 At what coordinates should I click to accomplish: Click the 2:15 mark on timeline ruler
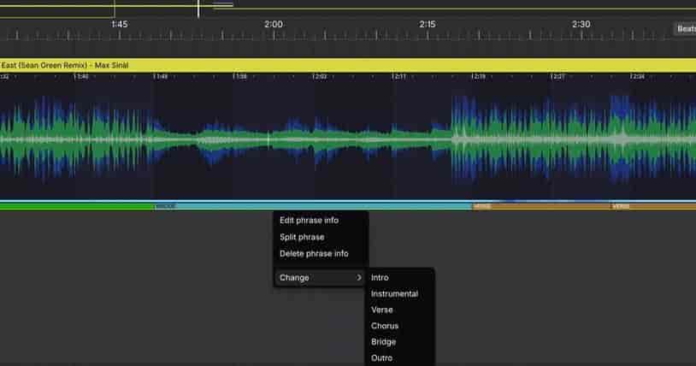[x=428, y=25]
